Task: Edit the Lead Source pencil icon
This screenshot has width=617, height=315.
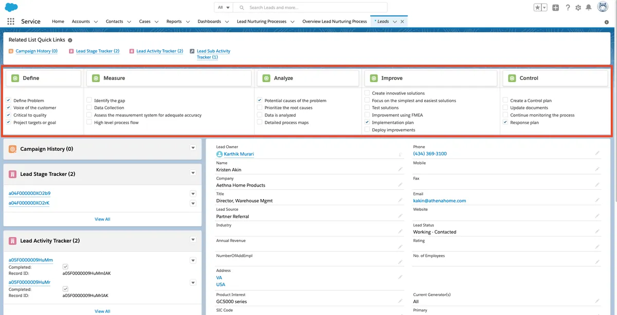Action: click(400, 216)
